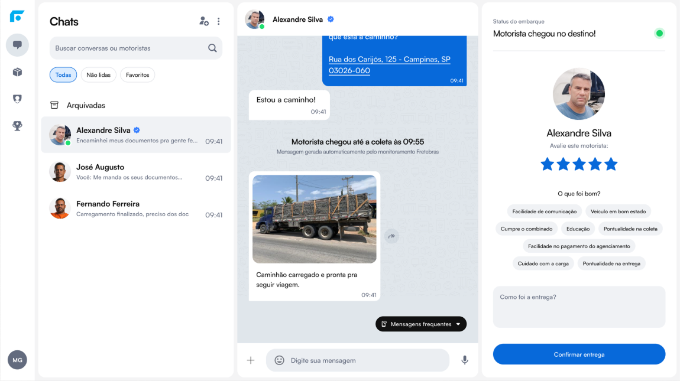Switch to the 'Favoritos' filter tab
Image resolution: width=680 pixels, height=381 pixels.
coord(137,75)
